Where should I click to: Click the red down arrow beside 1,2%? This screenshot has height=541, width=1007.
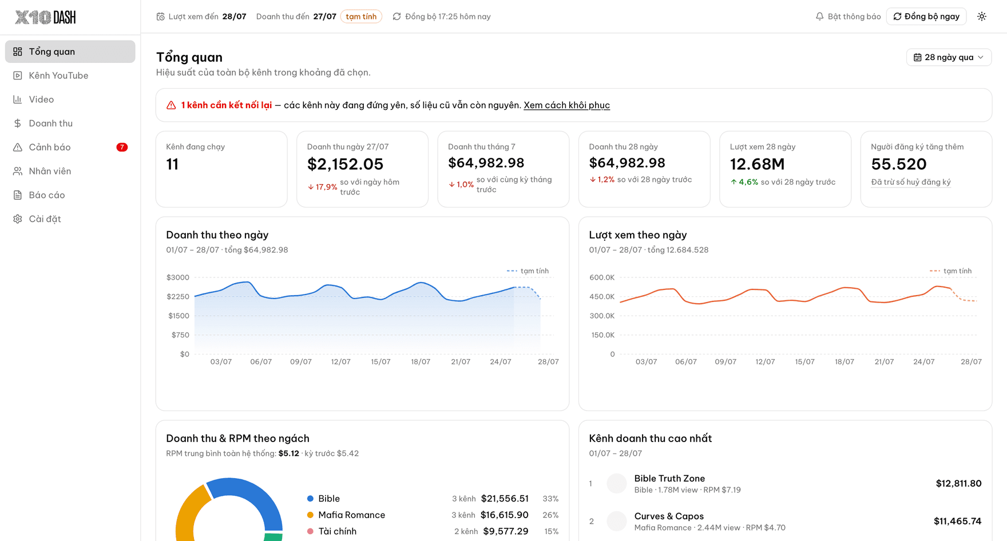point(593,180)
